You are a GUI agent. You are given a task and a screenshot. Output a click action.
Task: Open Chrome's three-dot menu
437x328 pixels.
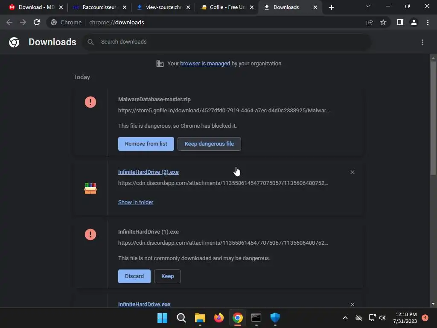428,22
